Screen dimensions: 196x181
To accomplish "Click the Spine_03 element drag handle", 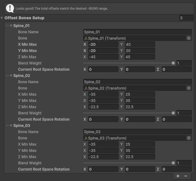I will (7, 125).
